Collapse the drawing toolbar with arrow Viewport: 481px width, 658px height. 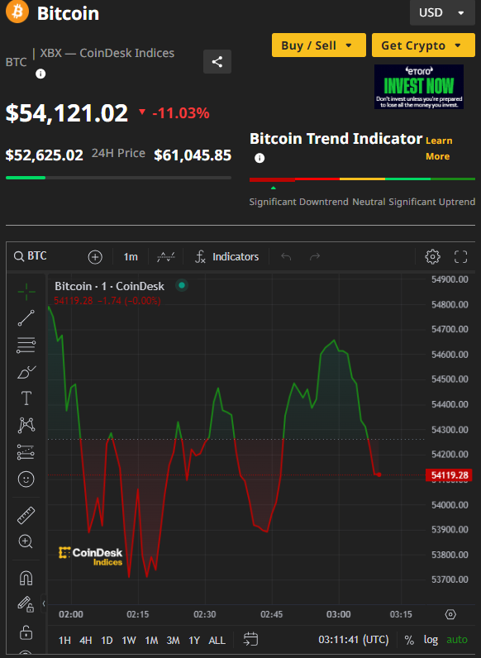[x=44, y=603]
